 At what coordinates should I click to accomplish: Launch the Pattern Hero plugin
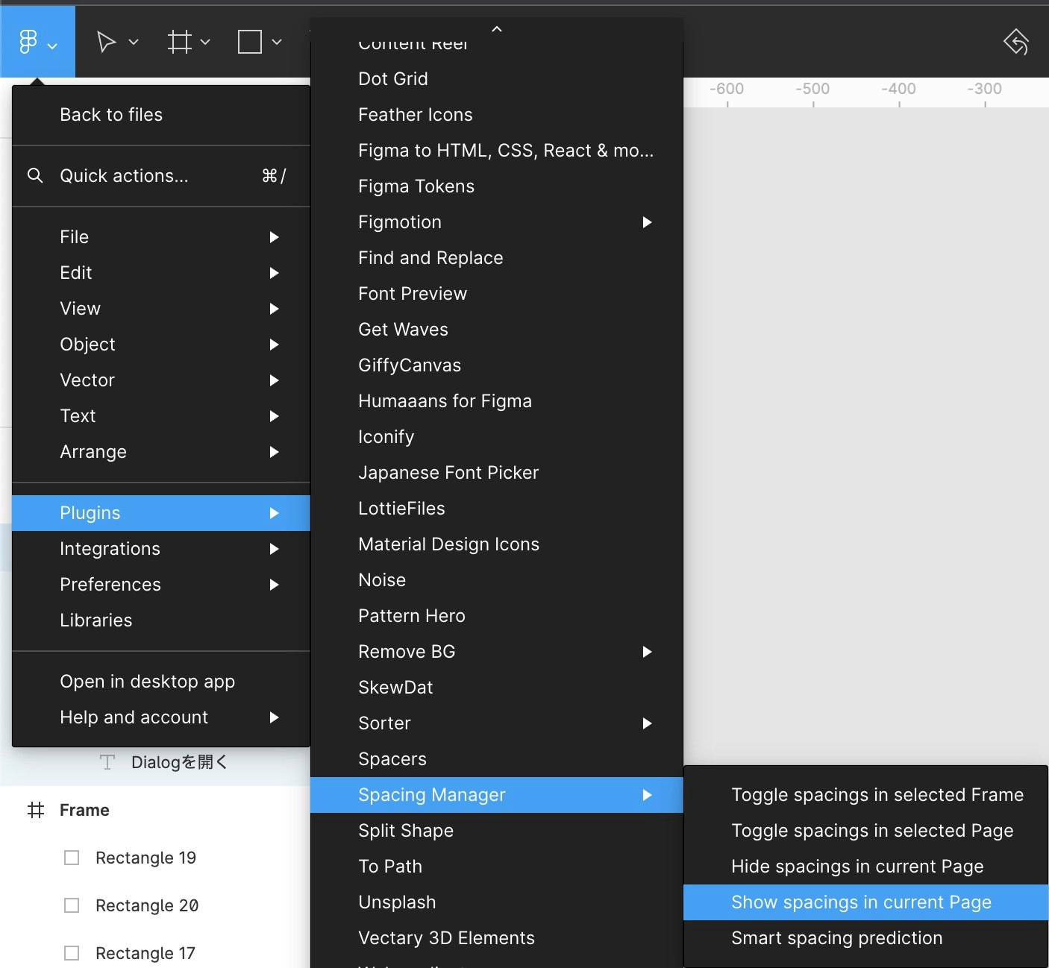(x=497, y=616)
